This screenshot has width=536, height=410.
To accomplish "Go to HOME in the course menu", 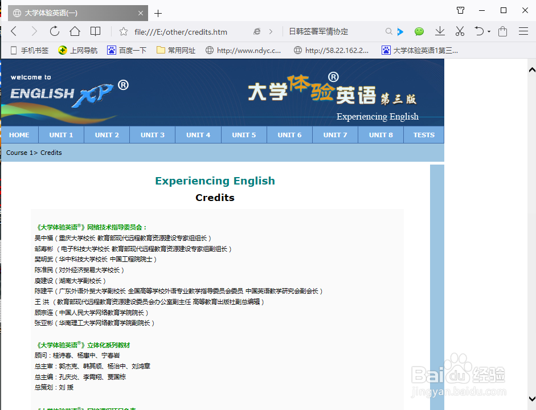I will pos(19,135).
